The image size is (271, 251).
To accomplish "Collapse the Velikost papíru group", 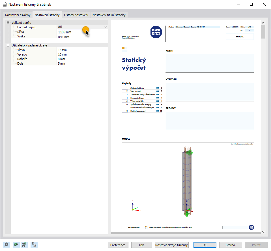I will point(8,22).
